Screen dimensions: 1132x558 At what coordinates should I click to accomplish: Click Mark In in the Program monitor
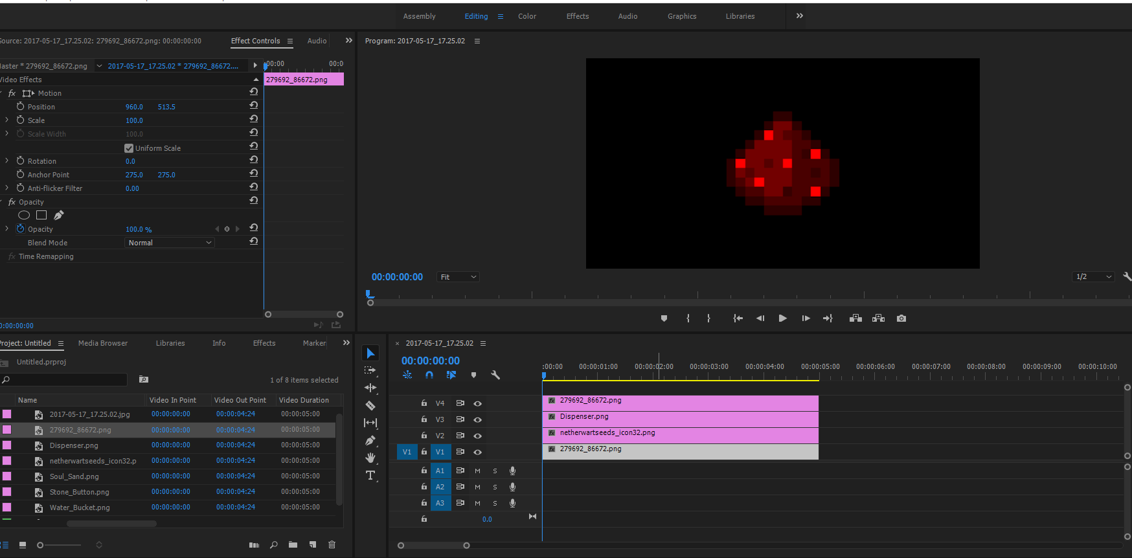point(688,318)
